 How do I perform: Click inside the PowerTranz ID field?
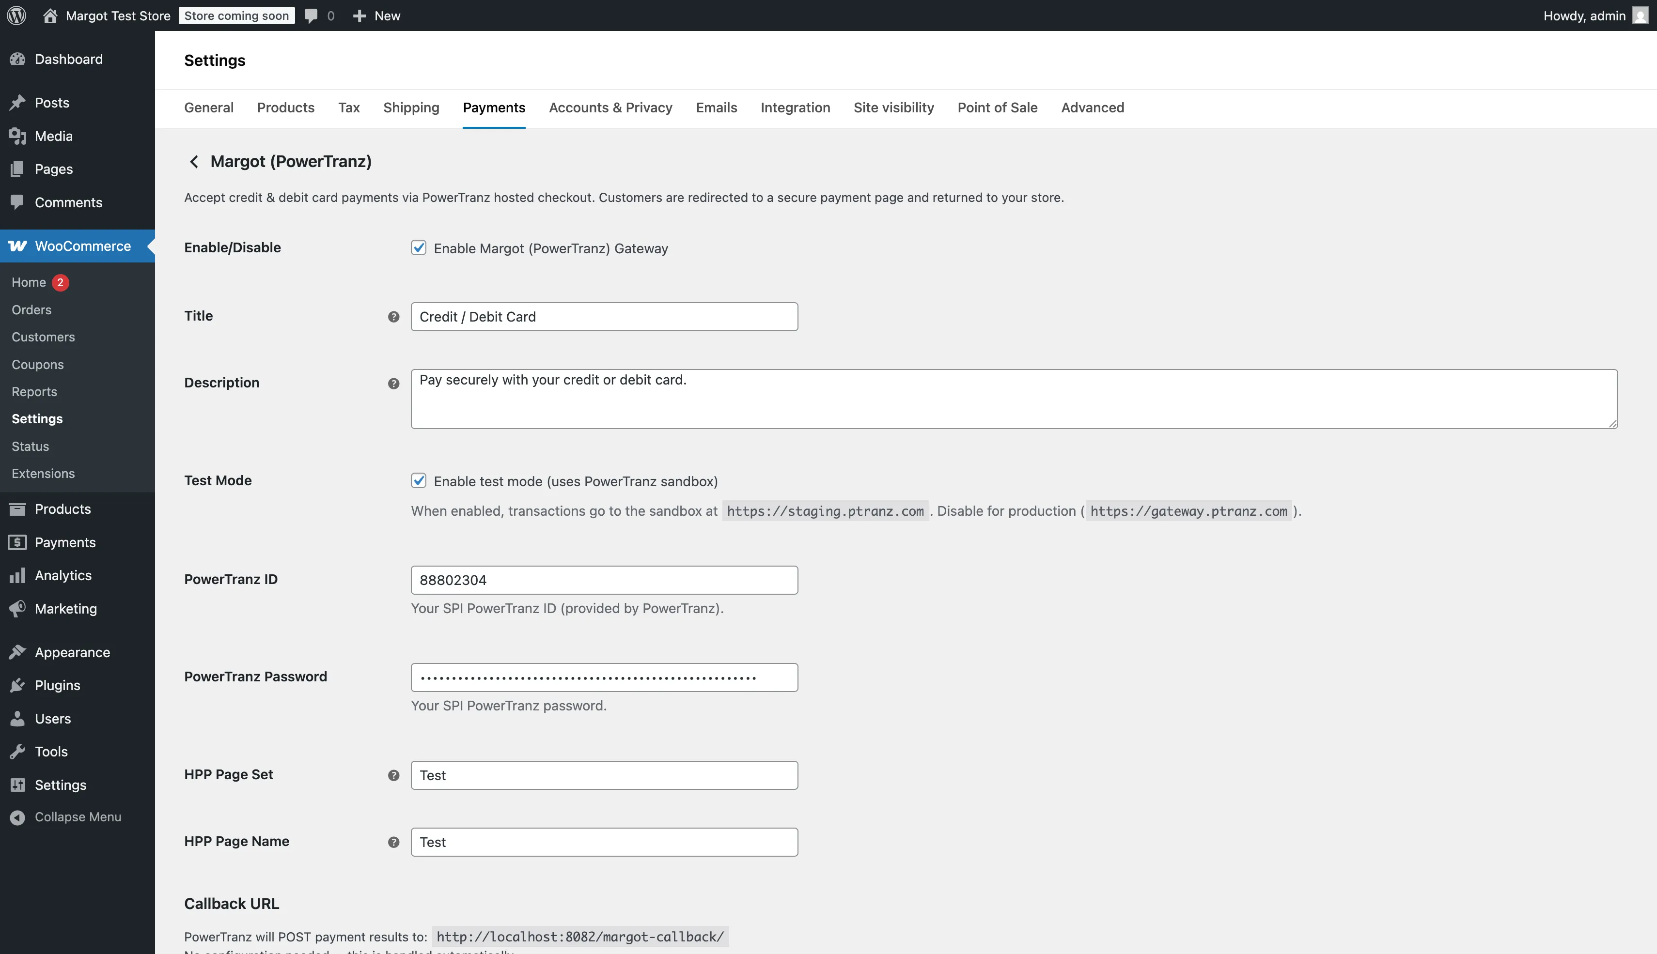(x=603, y=579)
